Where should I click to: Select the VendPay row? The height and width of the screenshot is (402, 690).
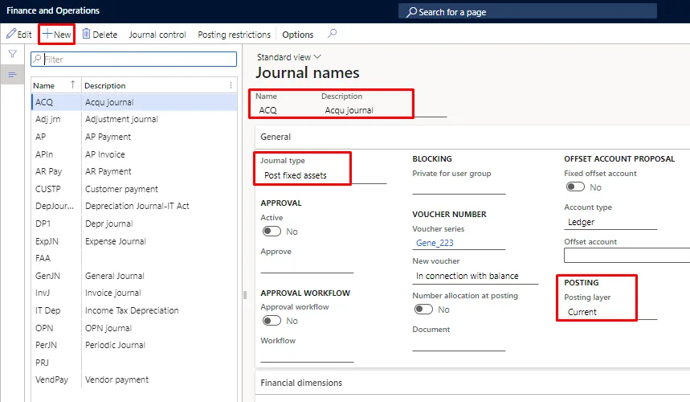tap(134, 379)
